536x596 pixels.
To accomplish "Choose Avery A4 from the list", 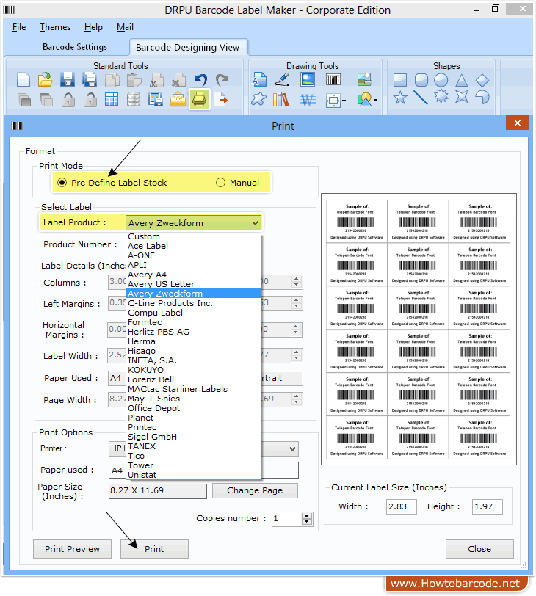I will (x=193, y=275).
